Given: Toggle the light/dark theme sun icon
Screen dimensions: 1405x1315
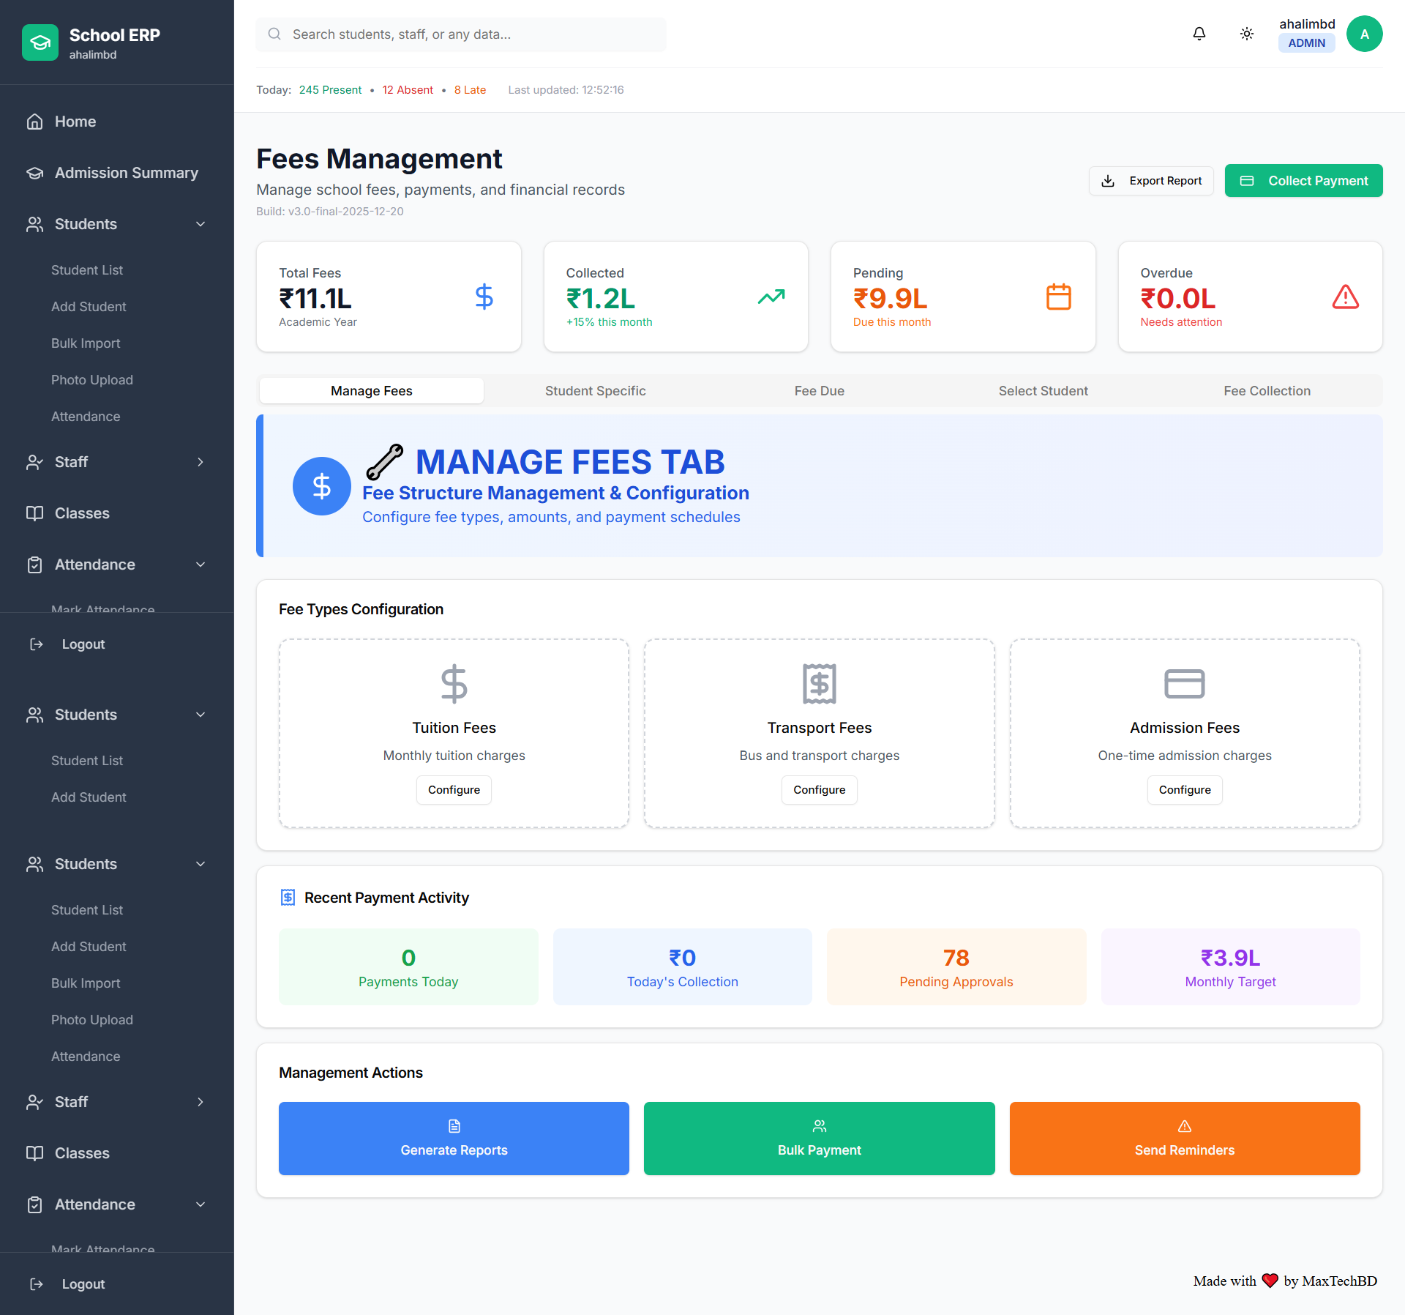Looking at the screenshot, I should pyautogui.click(x=1246, y=34).
